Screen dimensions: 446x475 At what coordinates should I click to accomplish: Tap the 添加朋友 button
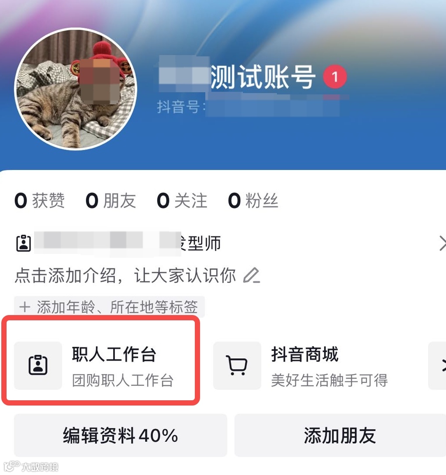click(x=340, y=435)
